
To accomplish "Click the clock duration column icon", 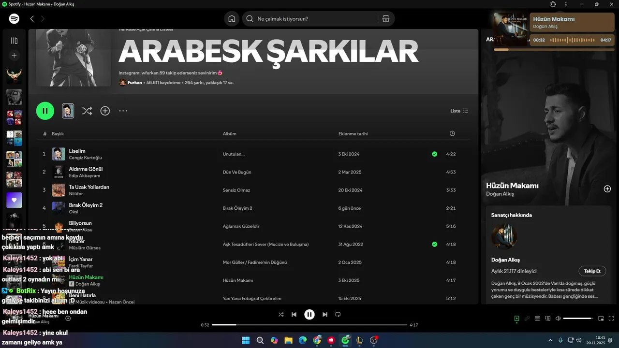I will click(x=452, y=133).
